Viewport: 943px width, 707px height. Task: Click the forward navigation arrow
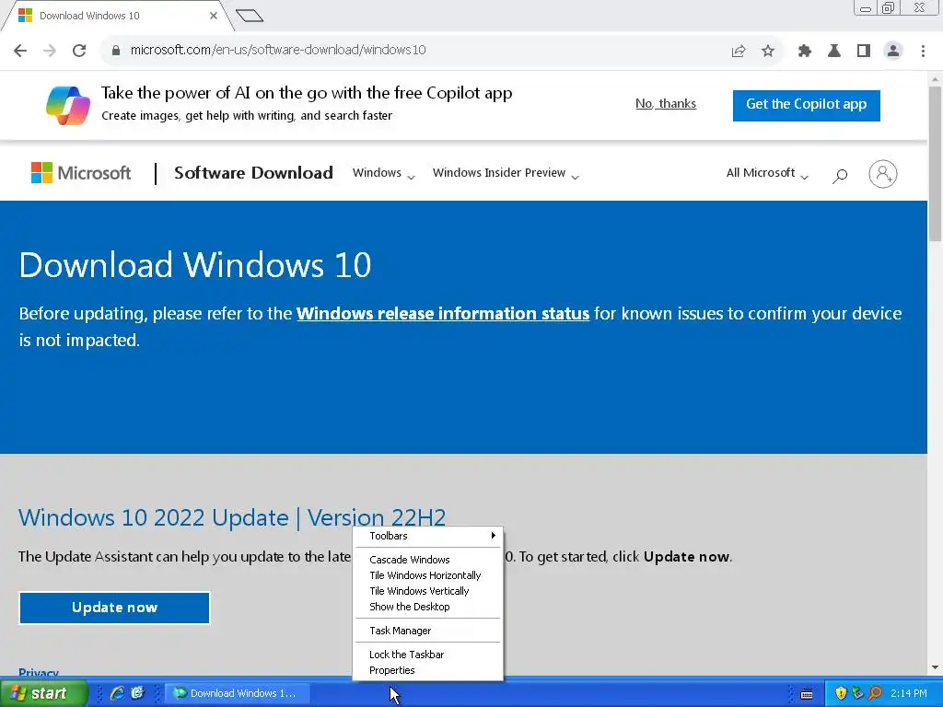50,51
